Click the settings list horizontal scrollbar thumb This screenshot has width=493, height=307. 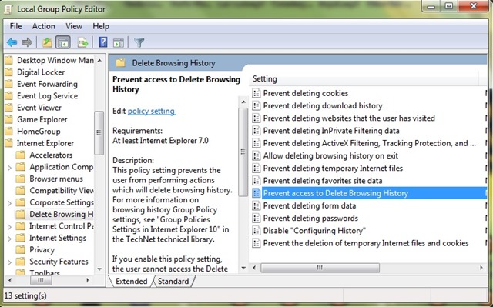click(320, 268)
